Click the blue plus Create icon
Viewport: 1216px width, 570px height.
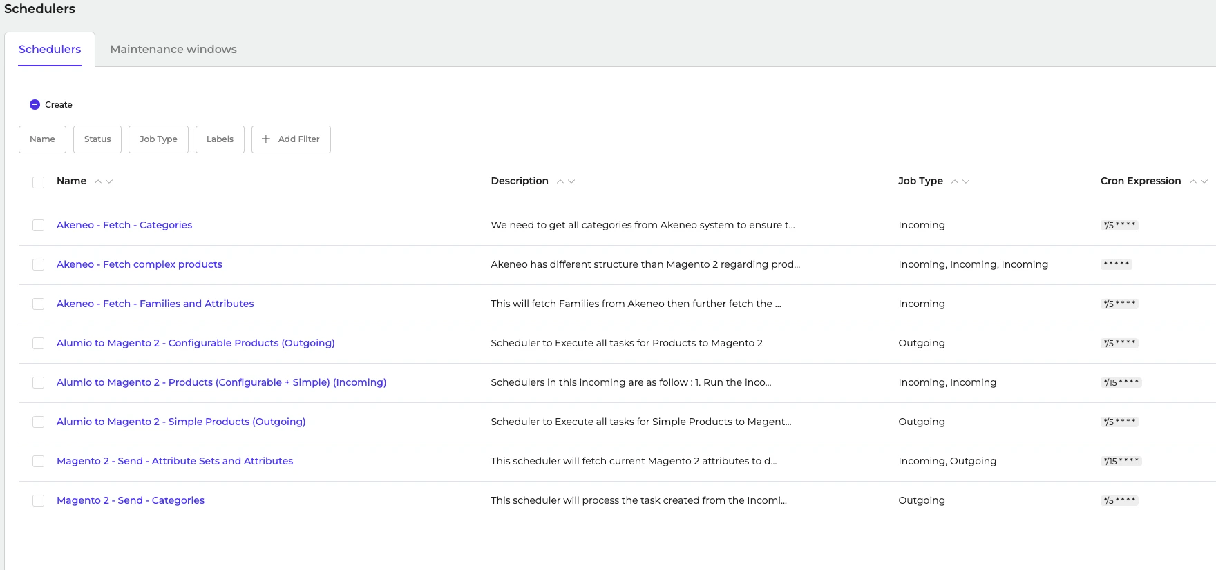click(35, 105)
